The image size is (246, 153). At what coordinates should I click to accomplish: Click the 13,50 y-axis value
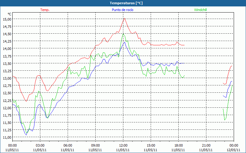pyautogui.click(x=7, y=63)
